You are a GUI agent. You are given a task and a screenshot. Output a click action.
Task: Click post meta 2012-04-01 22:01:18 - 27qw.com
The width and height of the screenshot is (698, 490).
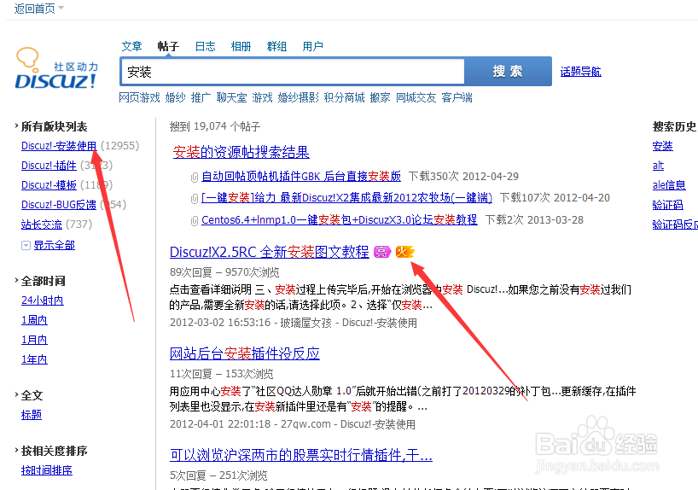(x=250, y=423)
